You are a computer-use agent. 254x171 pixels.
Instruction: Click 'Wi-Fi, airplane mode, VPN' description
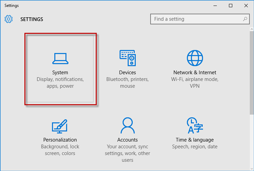click(x=195, y=82)
